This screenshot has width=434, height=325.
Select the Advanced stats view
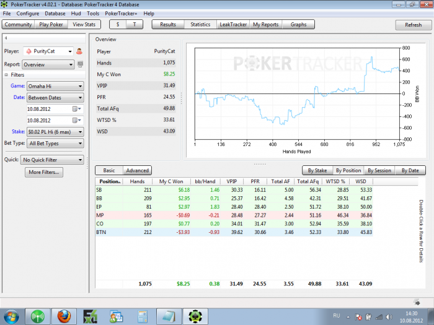click(138, 170)
